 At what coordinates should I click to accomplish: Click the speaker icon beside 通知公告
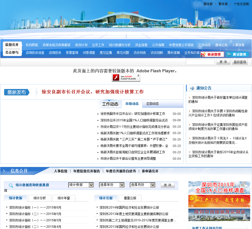coord(192,88)
